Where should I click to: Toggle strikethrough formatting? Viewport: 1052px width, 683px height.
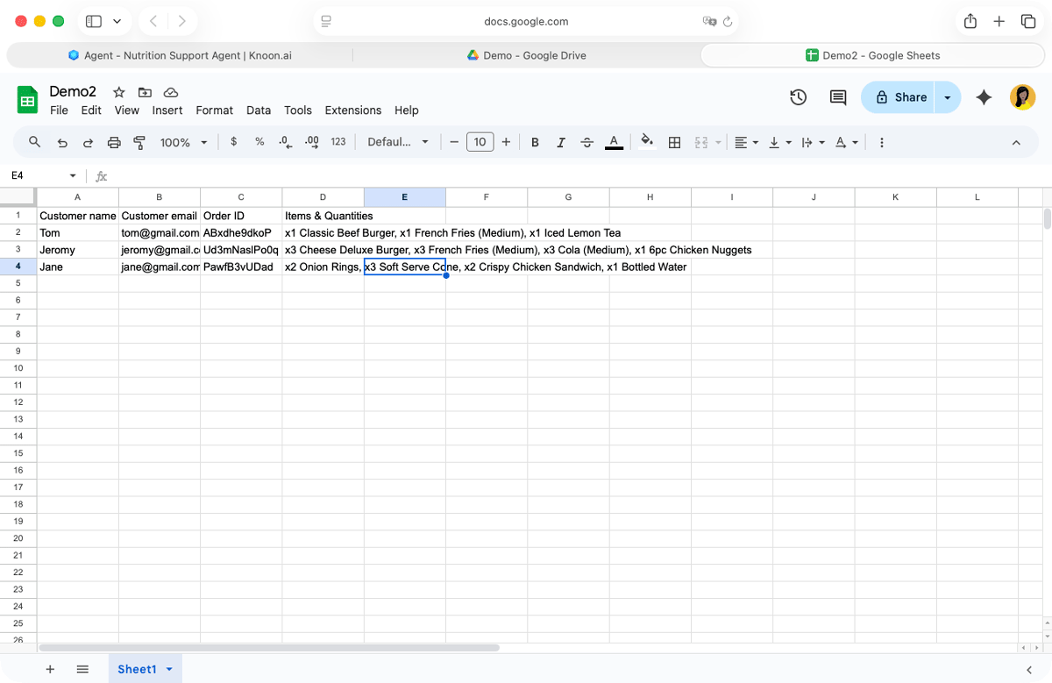pyautogui.click(x=586, y=141)
